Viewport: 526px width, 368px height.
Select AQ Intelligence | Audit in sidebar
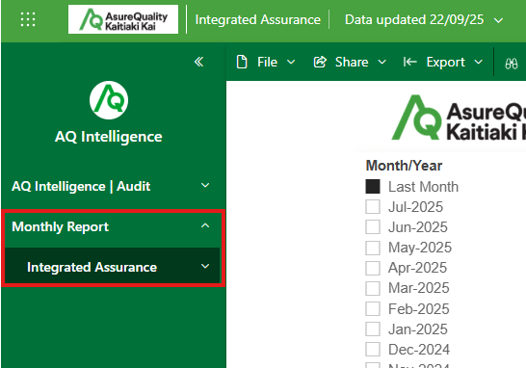(81, 186)
